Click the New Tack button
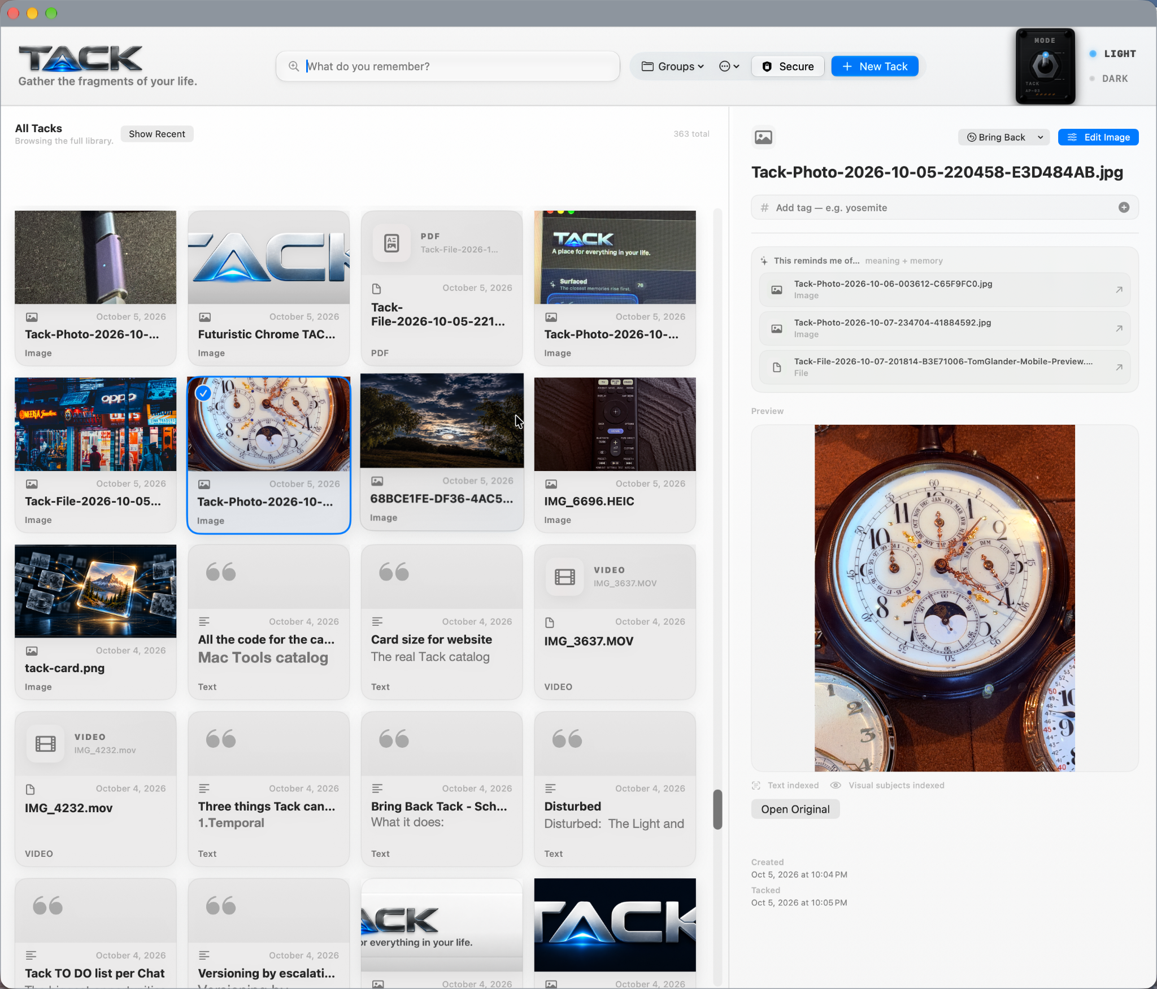The width and height of the screenshot is (1157, 989). point(875,67)
